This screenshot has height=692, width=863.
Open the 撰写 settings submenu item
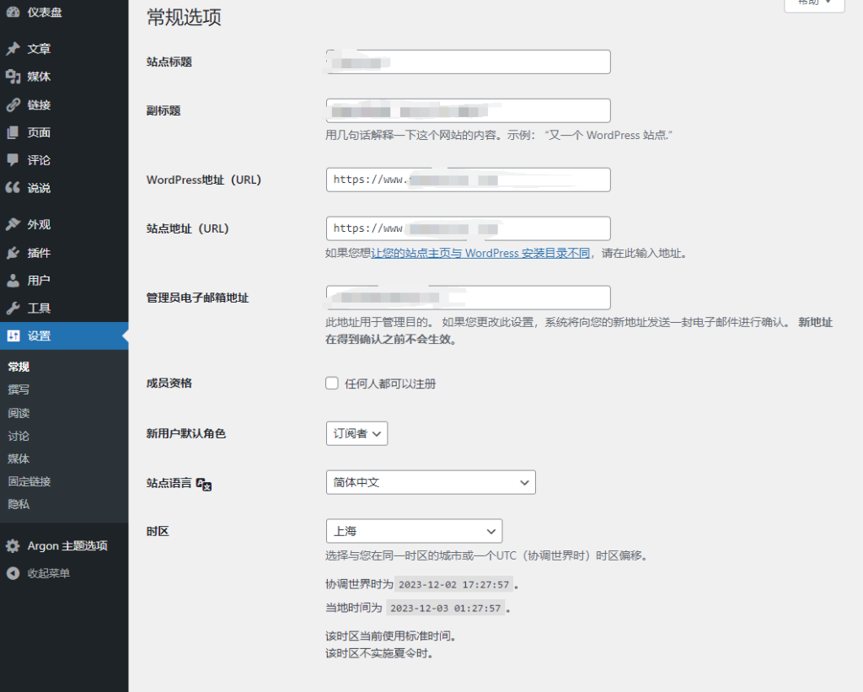pyautogui.click(x=19, y=389)
